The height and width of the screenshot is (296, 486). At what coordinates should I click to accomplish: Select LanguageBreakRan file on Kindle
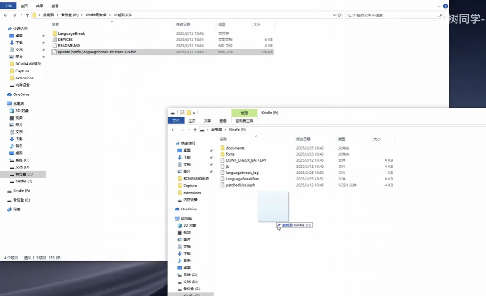tap(242, 179)
